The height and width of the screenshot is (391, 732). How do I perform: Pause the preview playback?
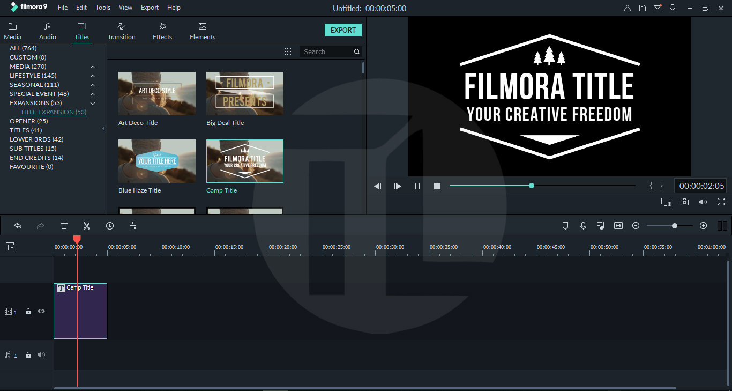tap(417, 186)
